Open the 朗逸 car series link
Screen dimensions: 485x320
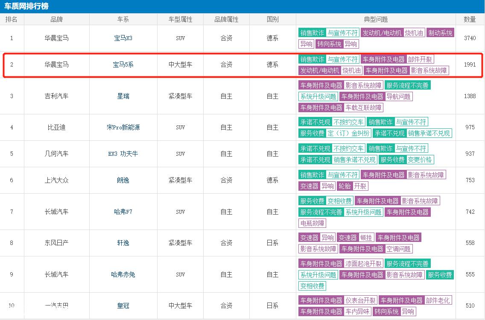tap(123, 180)
